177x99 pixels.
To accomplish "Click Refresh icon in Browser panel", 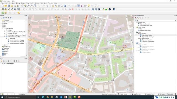I will click(x=4, y=18).
